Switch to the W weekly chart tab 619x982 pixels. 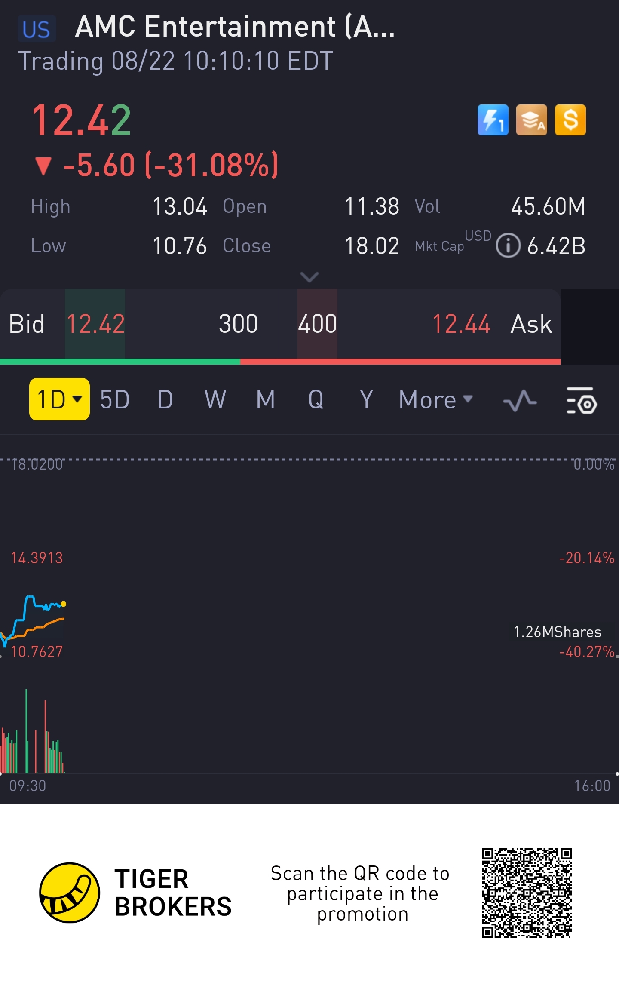click(215, 400)
